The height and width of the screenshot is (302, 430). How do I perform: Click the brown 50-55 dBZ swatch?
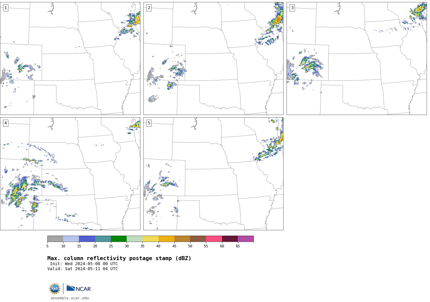pyautogui.click(x=198, y=239)
